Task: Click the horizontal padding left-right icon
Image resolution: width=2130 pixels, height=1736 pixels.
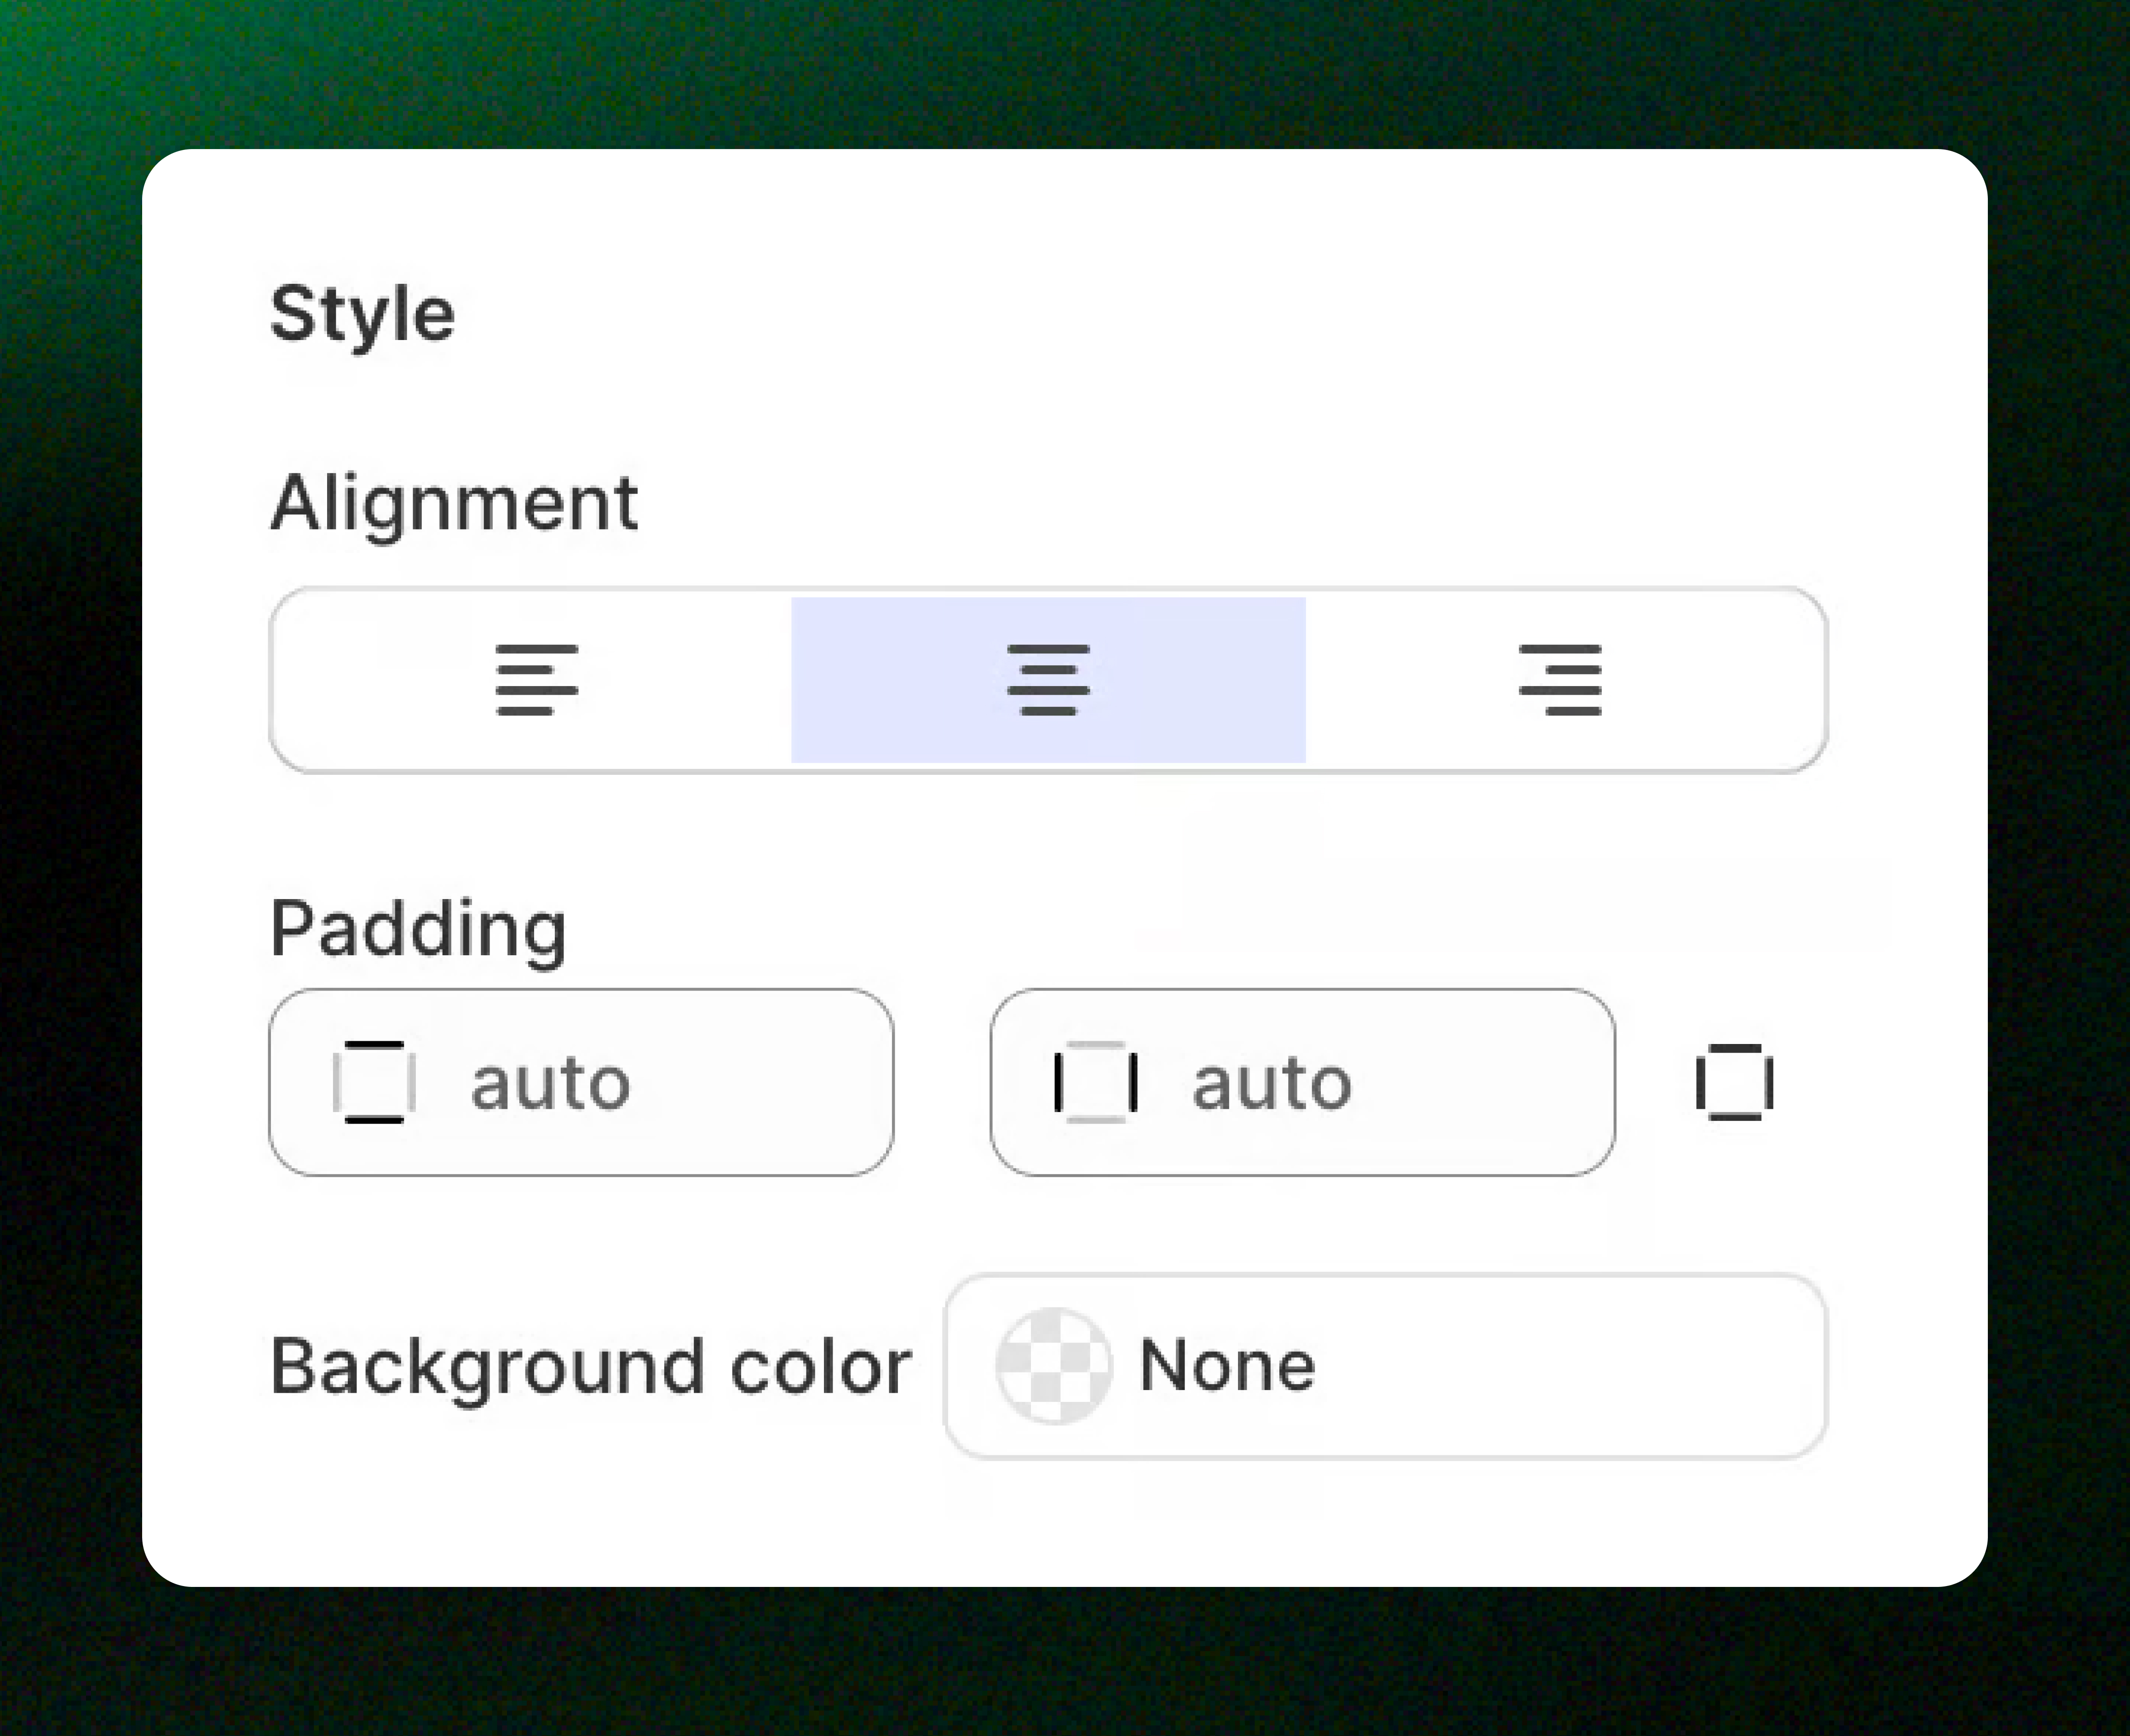Action: 1096,1082
